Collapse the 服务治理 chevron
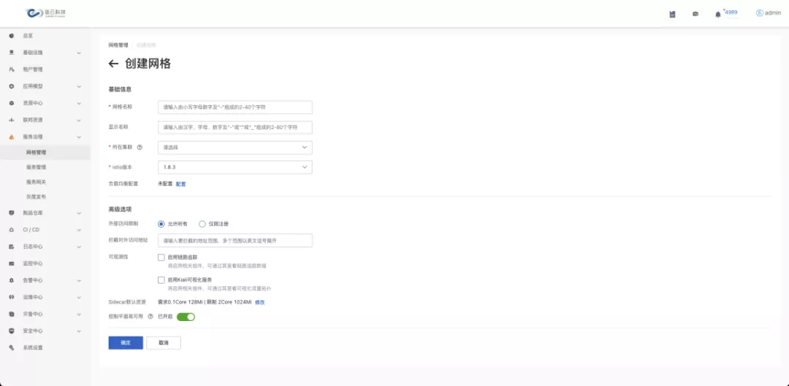 (x=79, y=137)
